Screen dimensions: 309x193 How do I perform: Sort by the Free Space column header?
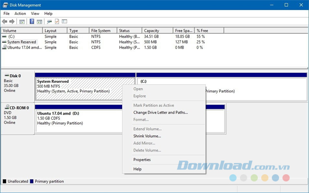click(x=183, y=30)
